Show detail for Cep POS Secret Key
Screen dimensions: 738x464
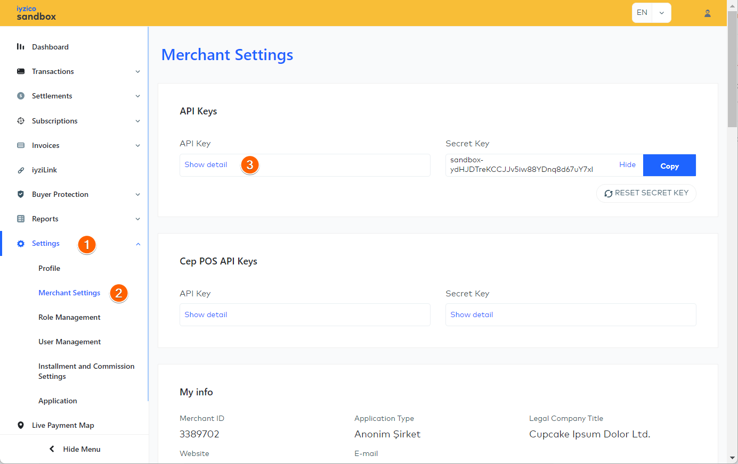click(472, 314)
